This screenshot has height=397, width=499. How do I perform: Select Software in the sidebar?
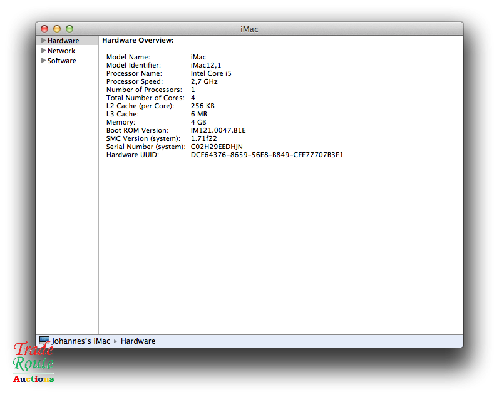click(x=62, y=61)
